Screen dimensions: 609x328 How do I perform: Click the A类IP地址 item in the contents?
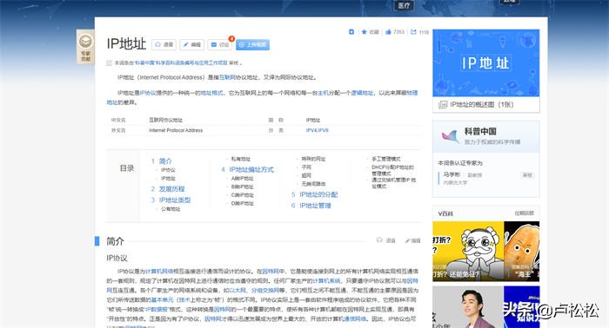point(243,179)
